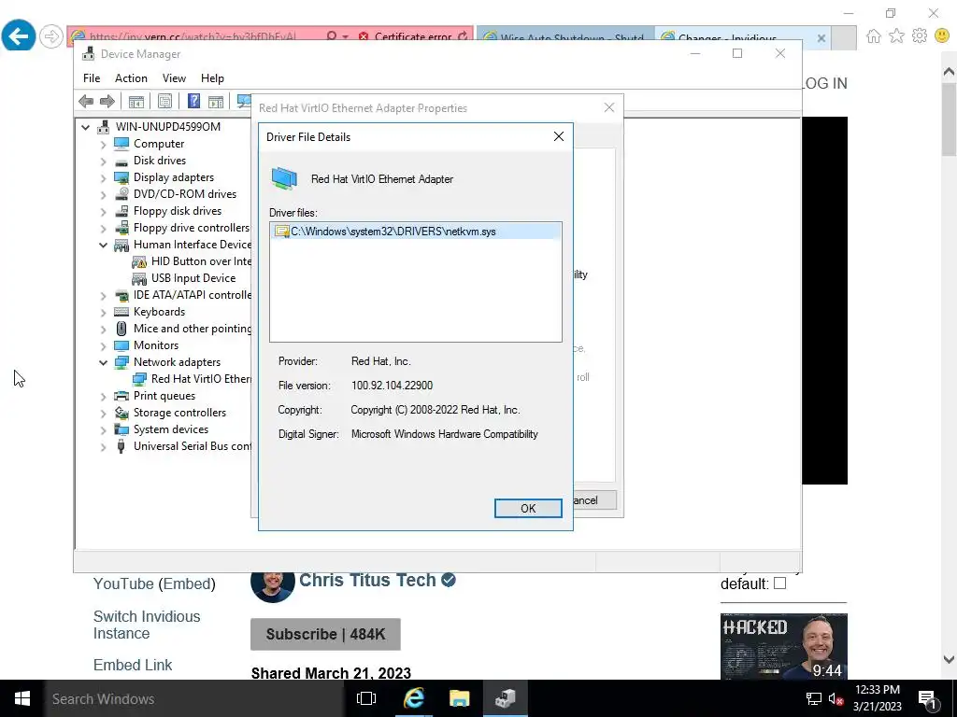Open the Action Center notification icon

click(x=928, y=699)
